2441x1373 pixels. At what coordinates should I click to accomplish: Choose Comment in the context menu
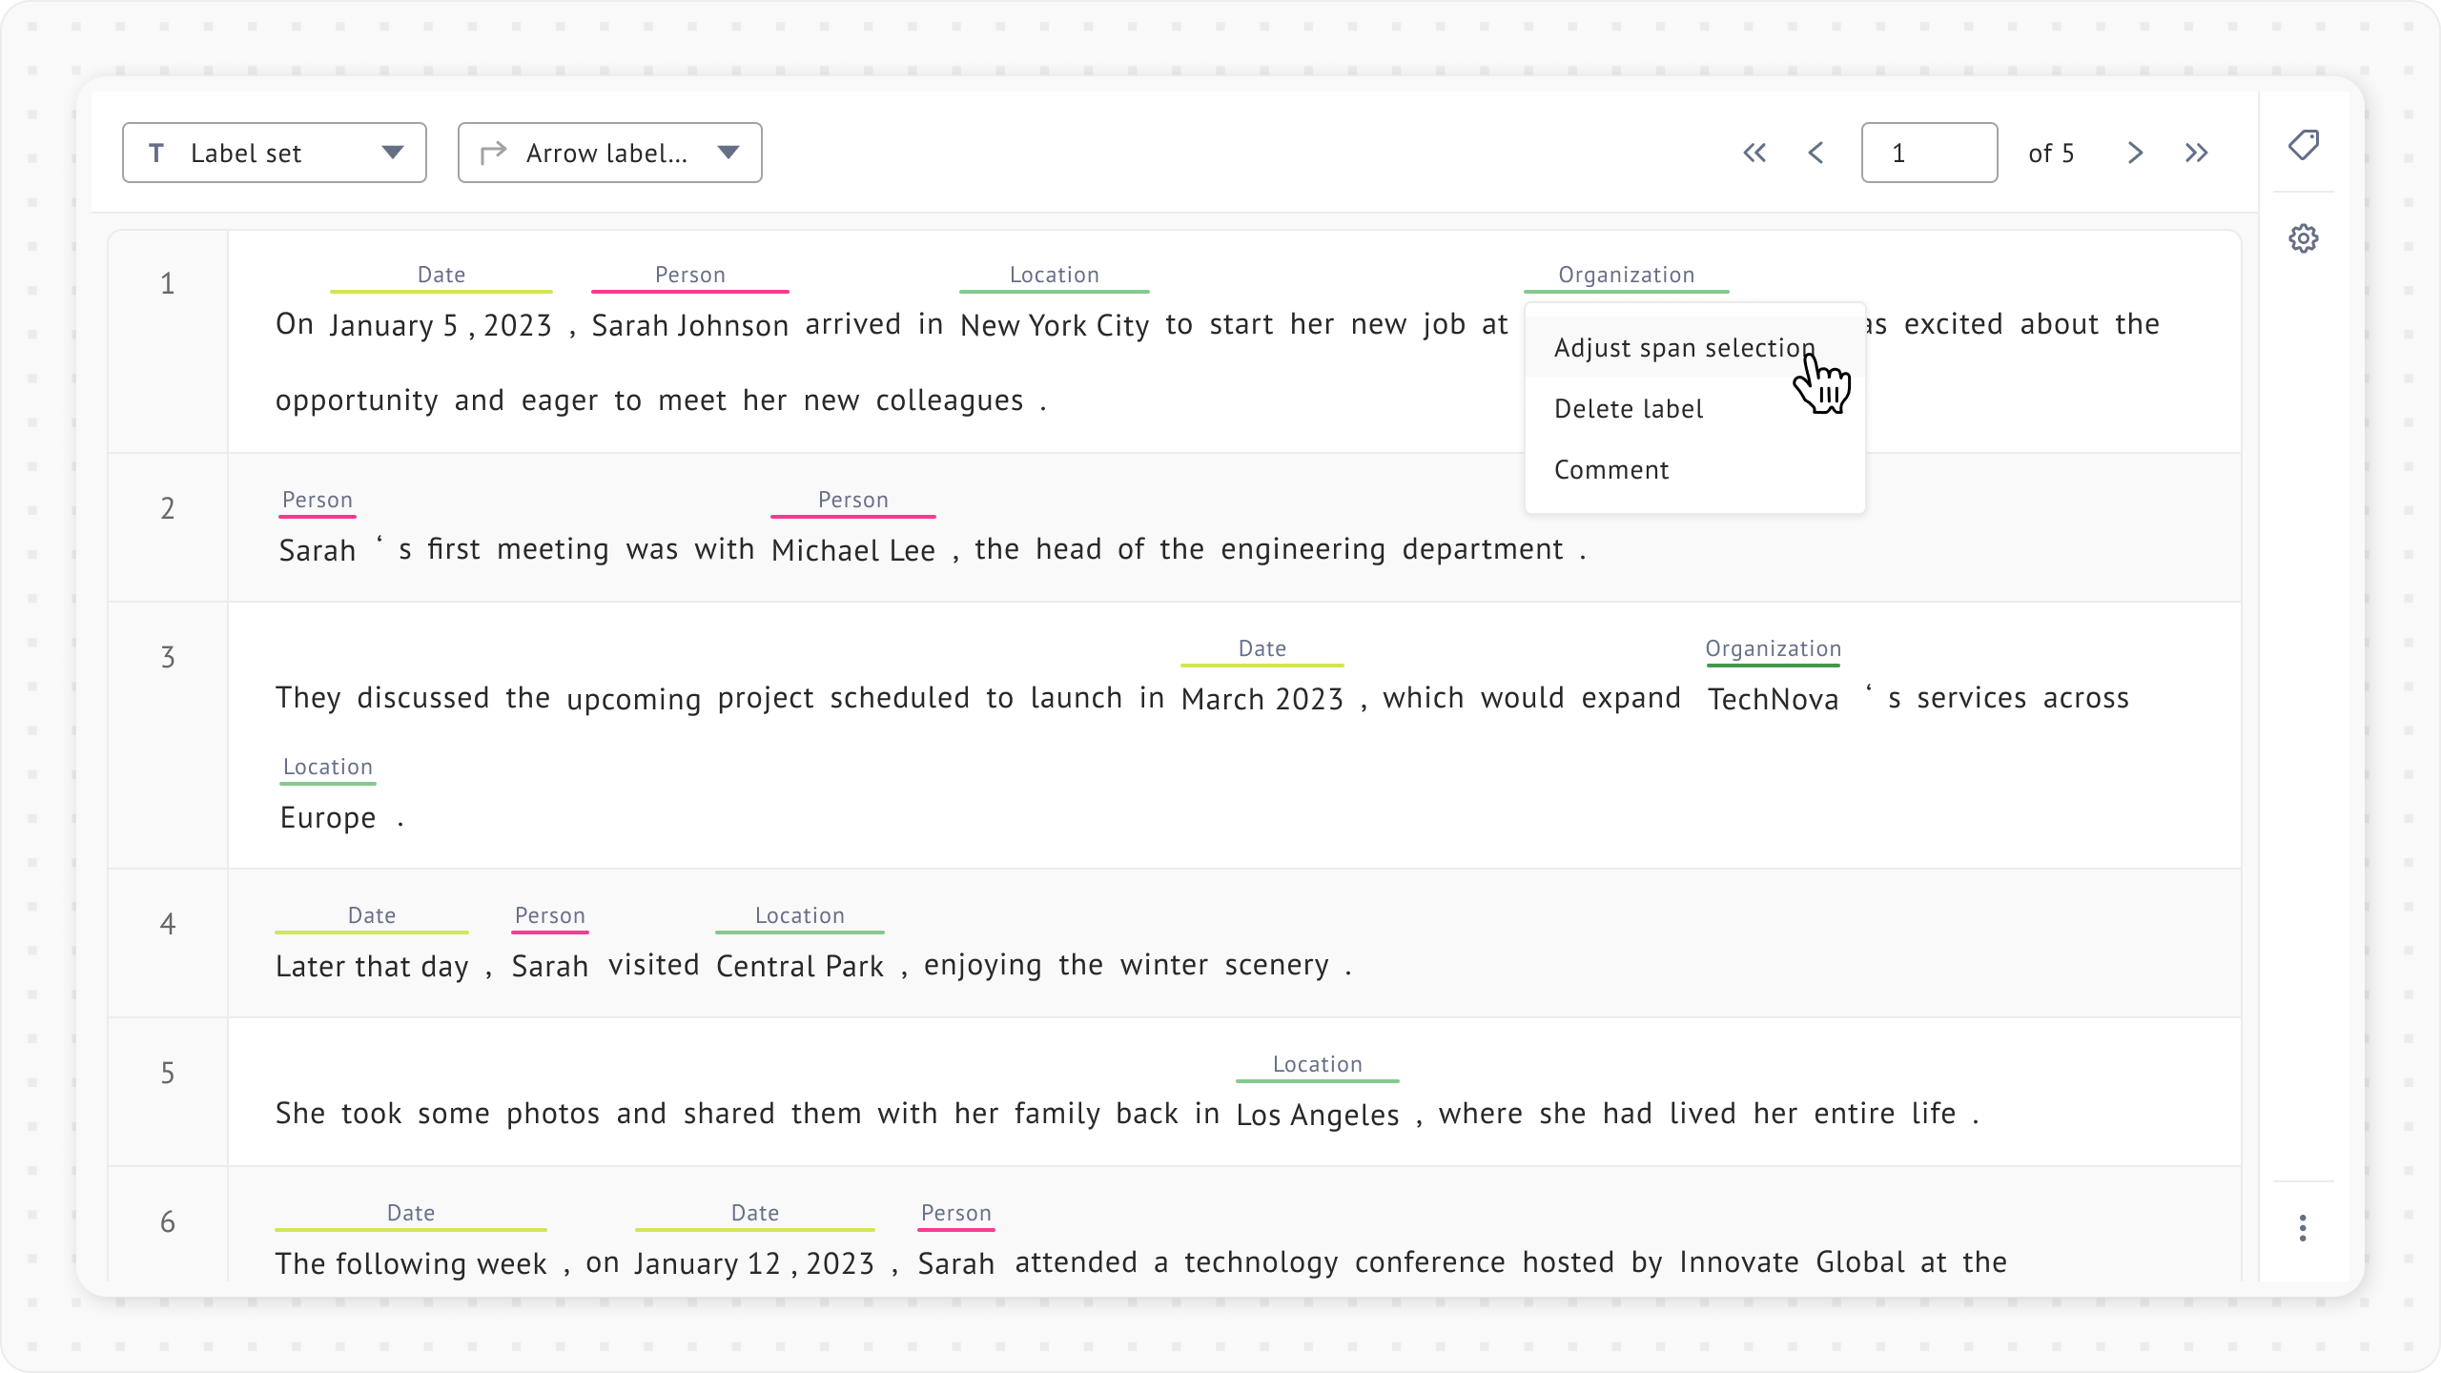coord(1611,470)
